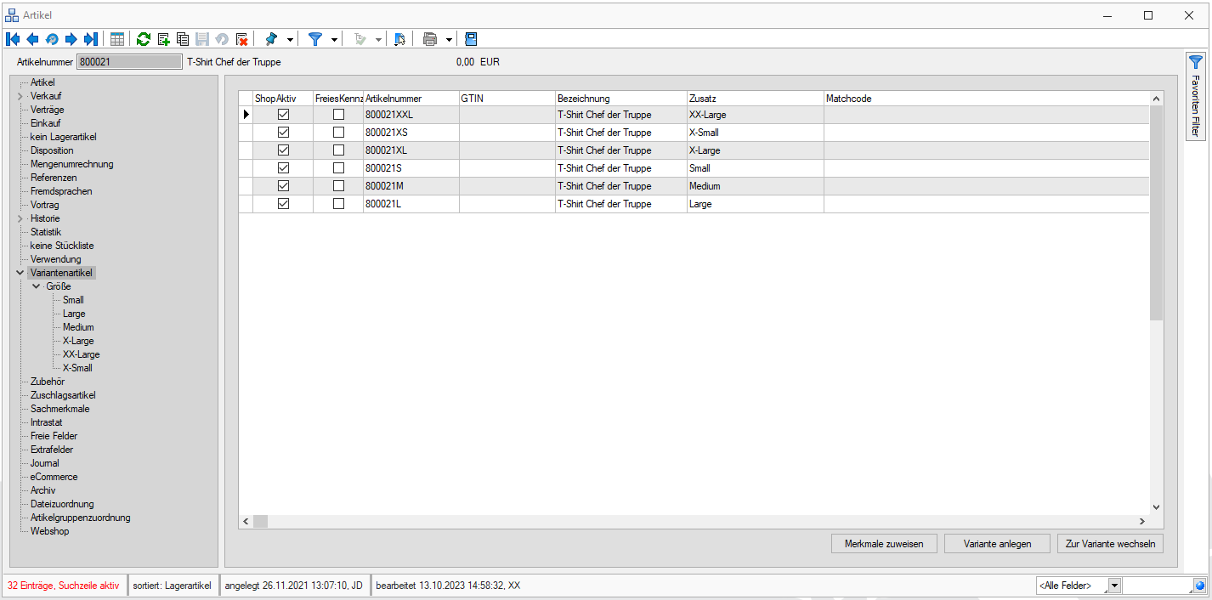Collapse the Variantenartikel tree node

coord(20,273)
